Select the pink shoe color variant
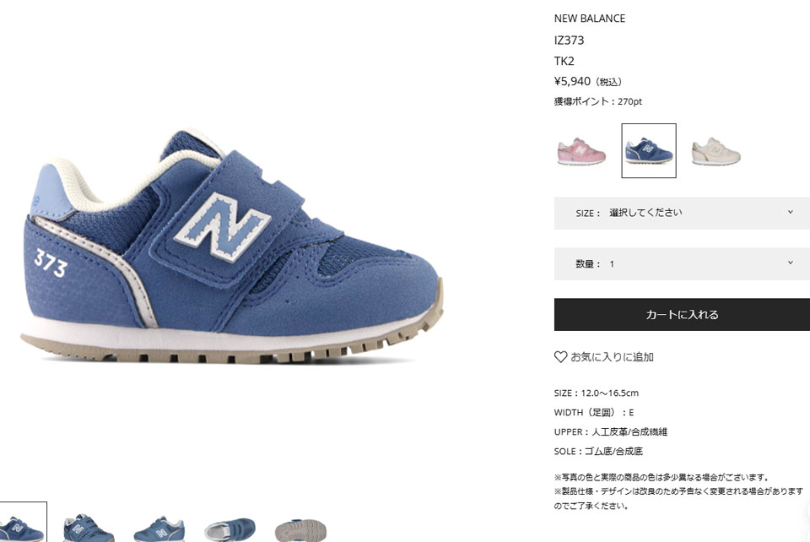The height and width of the screenshot is (542, 810). pyautogui.click(x=581, y=151)
